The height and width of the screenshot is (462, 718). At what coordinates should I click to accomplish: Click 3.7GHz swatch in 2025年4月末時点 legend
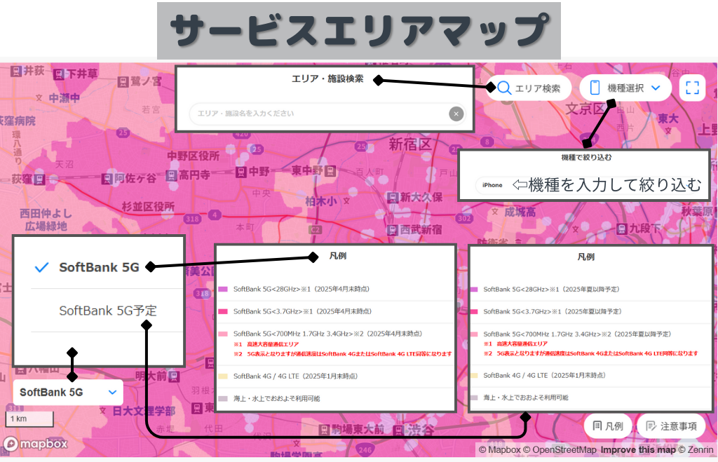point(223,311)
